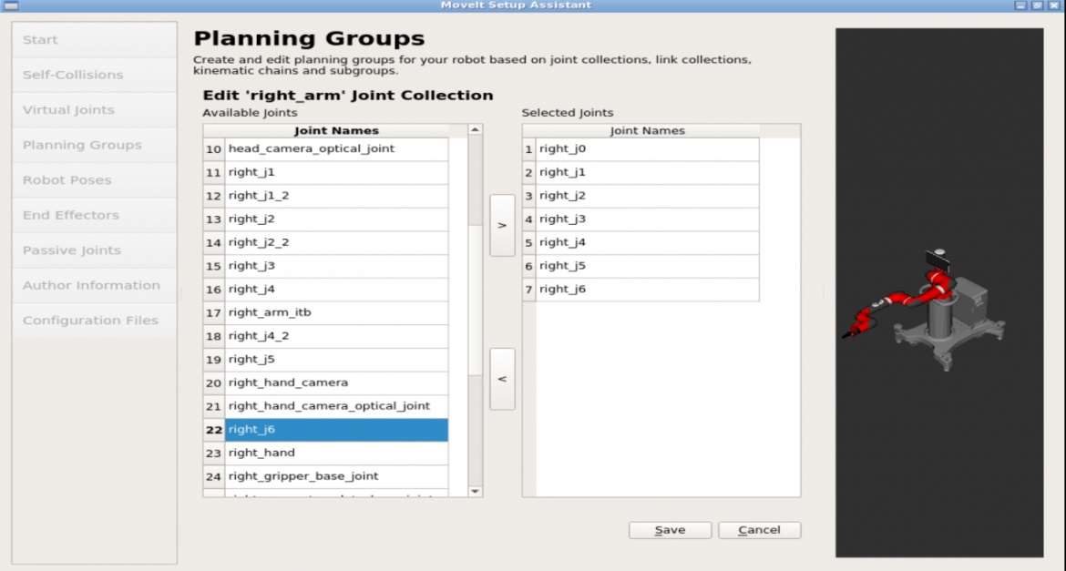Open window menu icon in title bar
This screenshot has height=571, width=1066.
[x=11, y=5]
